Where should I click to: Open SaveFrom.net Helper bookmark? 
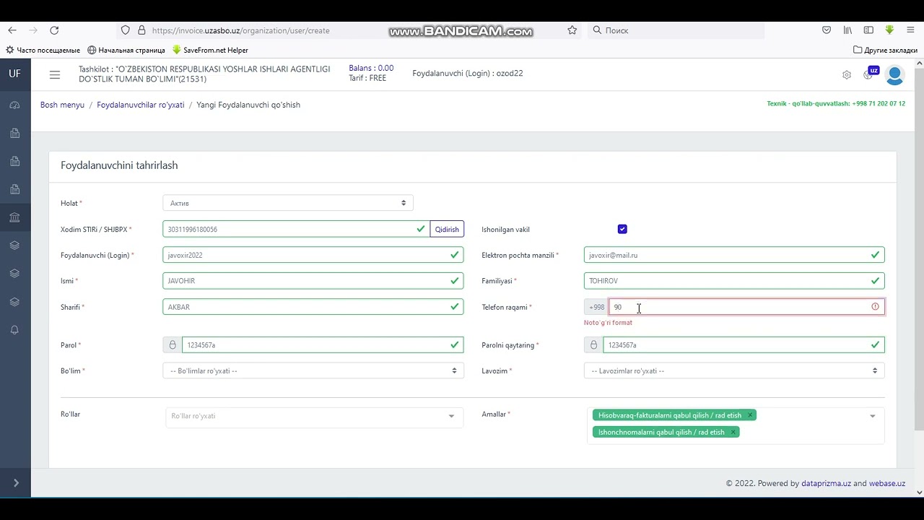click(x=210, y=50)
